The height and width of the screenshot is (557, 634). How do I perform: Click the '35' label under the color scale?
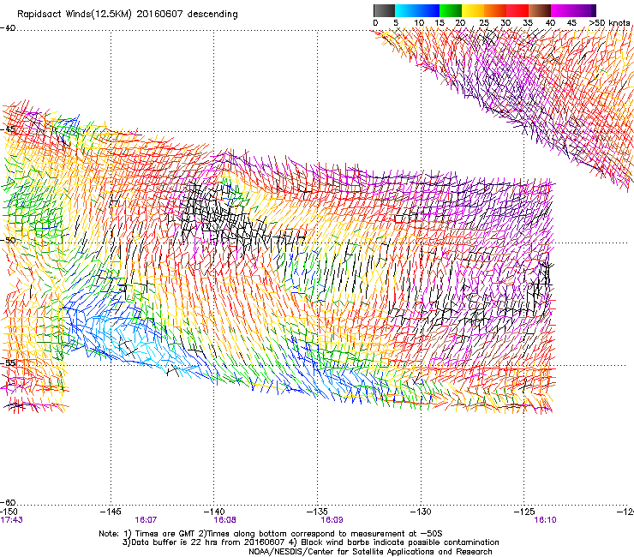coord(528,23)
